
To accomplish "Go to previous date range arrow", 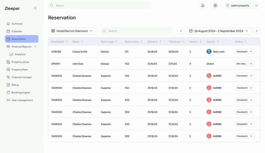I will coord(181,31).
